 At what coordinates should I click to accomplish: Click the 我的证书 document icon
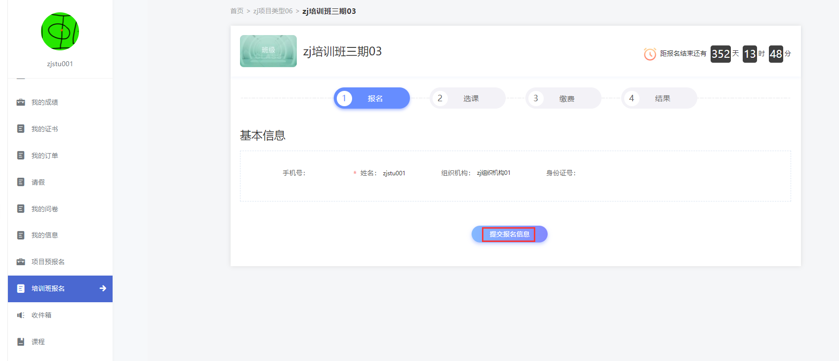point(21,129)
